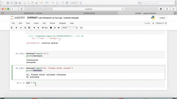The image size is (177, 99).
Task: Click the Python logo icon
Action: coord(153,18)
